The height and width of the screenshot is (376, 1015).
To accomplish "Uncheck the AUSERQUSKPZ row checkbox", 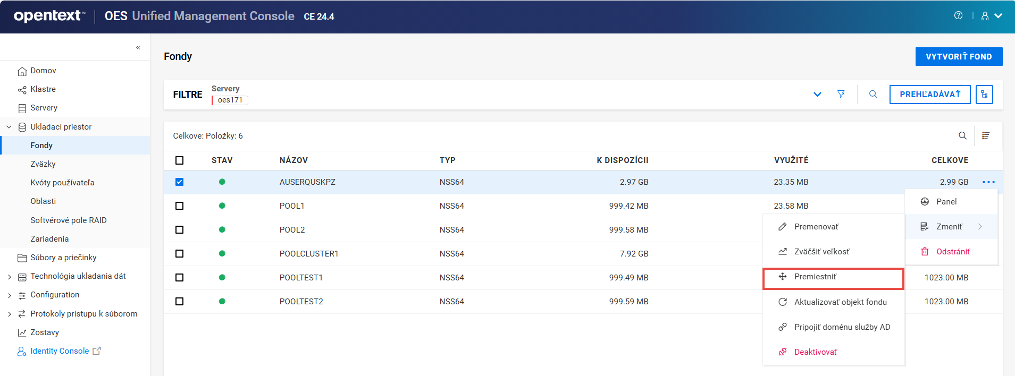I will click(180, 182).
